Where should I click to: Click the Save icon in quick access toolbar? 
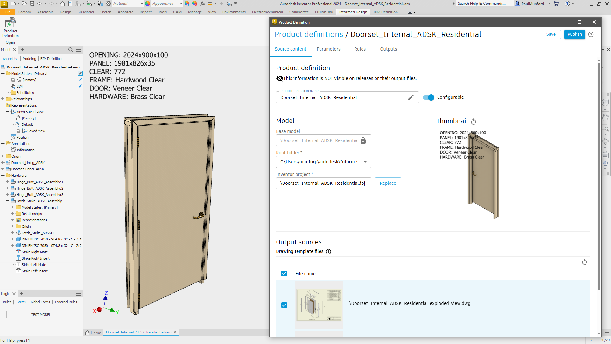coord(32,4)
